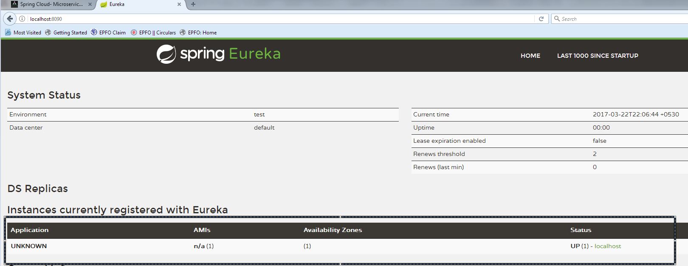Click the search magnifier icon
This screenshot has height=266, width=688.
[x=557, y=19]
